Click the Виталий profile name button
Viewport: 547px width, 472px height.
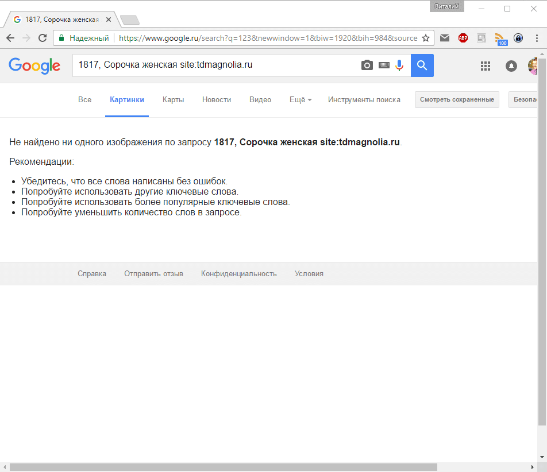[x=447, y=6]
